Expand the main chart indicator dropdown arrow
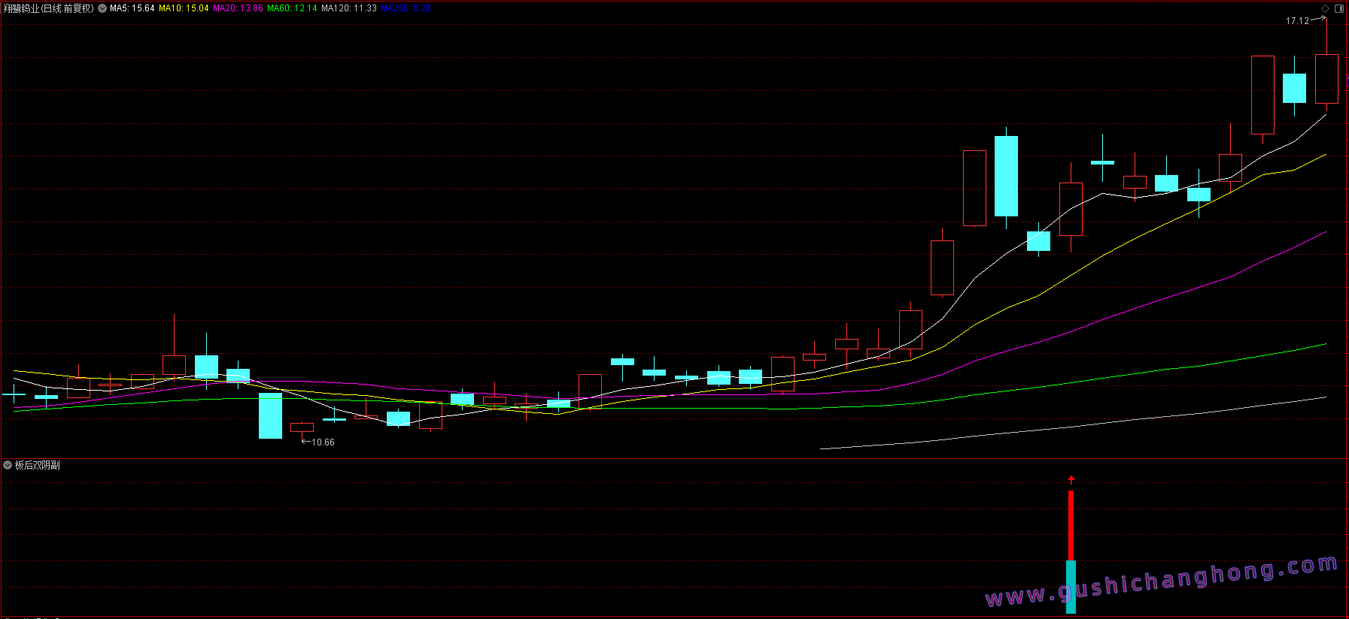The height and width of the screenshot is (619, 1349). [x=102, y=8]
